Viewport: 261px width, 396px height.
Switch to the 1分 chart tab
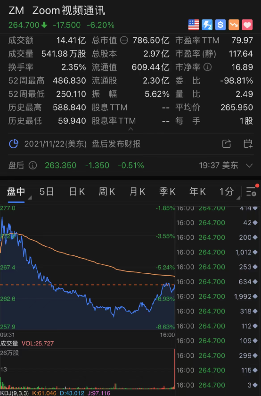[227, 192]
